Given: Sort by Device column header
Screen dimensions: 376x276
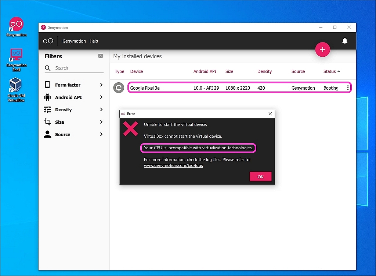Looking at the screenshot, I should tap(137, 71).
